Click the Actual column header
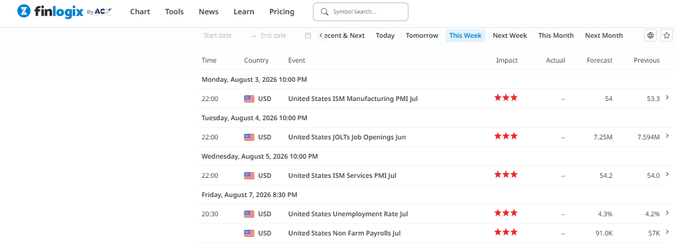 [x=556, y=60]
